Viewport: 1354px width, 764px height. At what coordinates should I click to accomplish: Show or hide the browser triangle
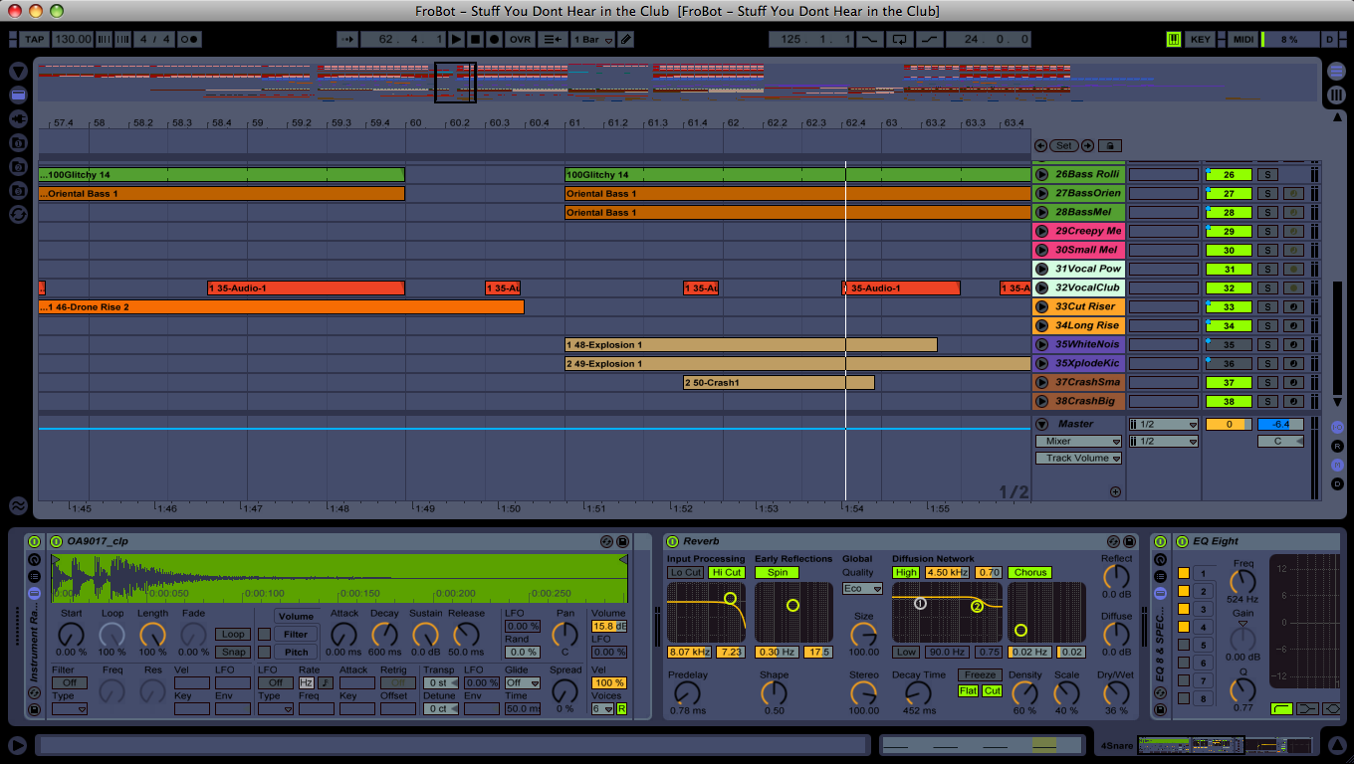coord(18,72)
